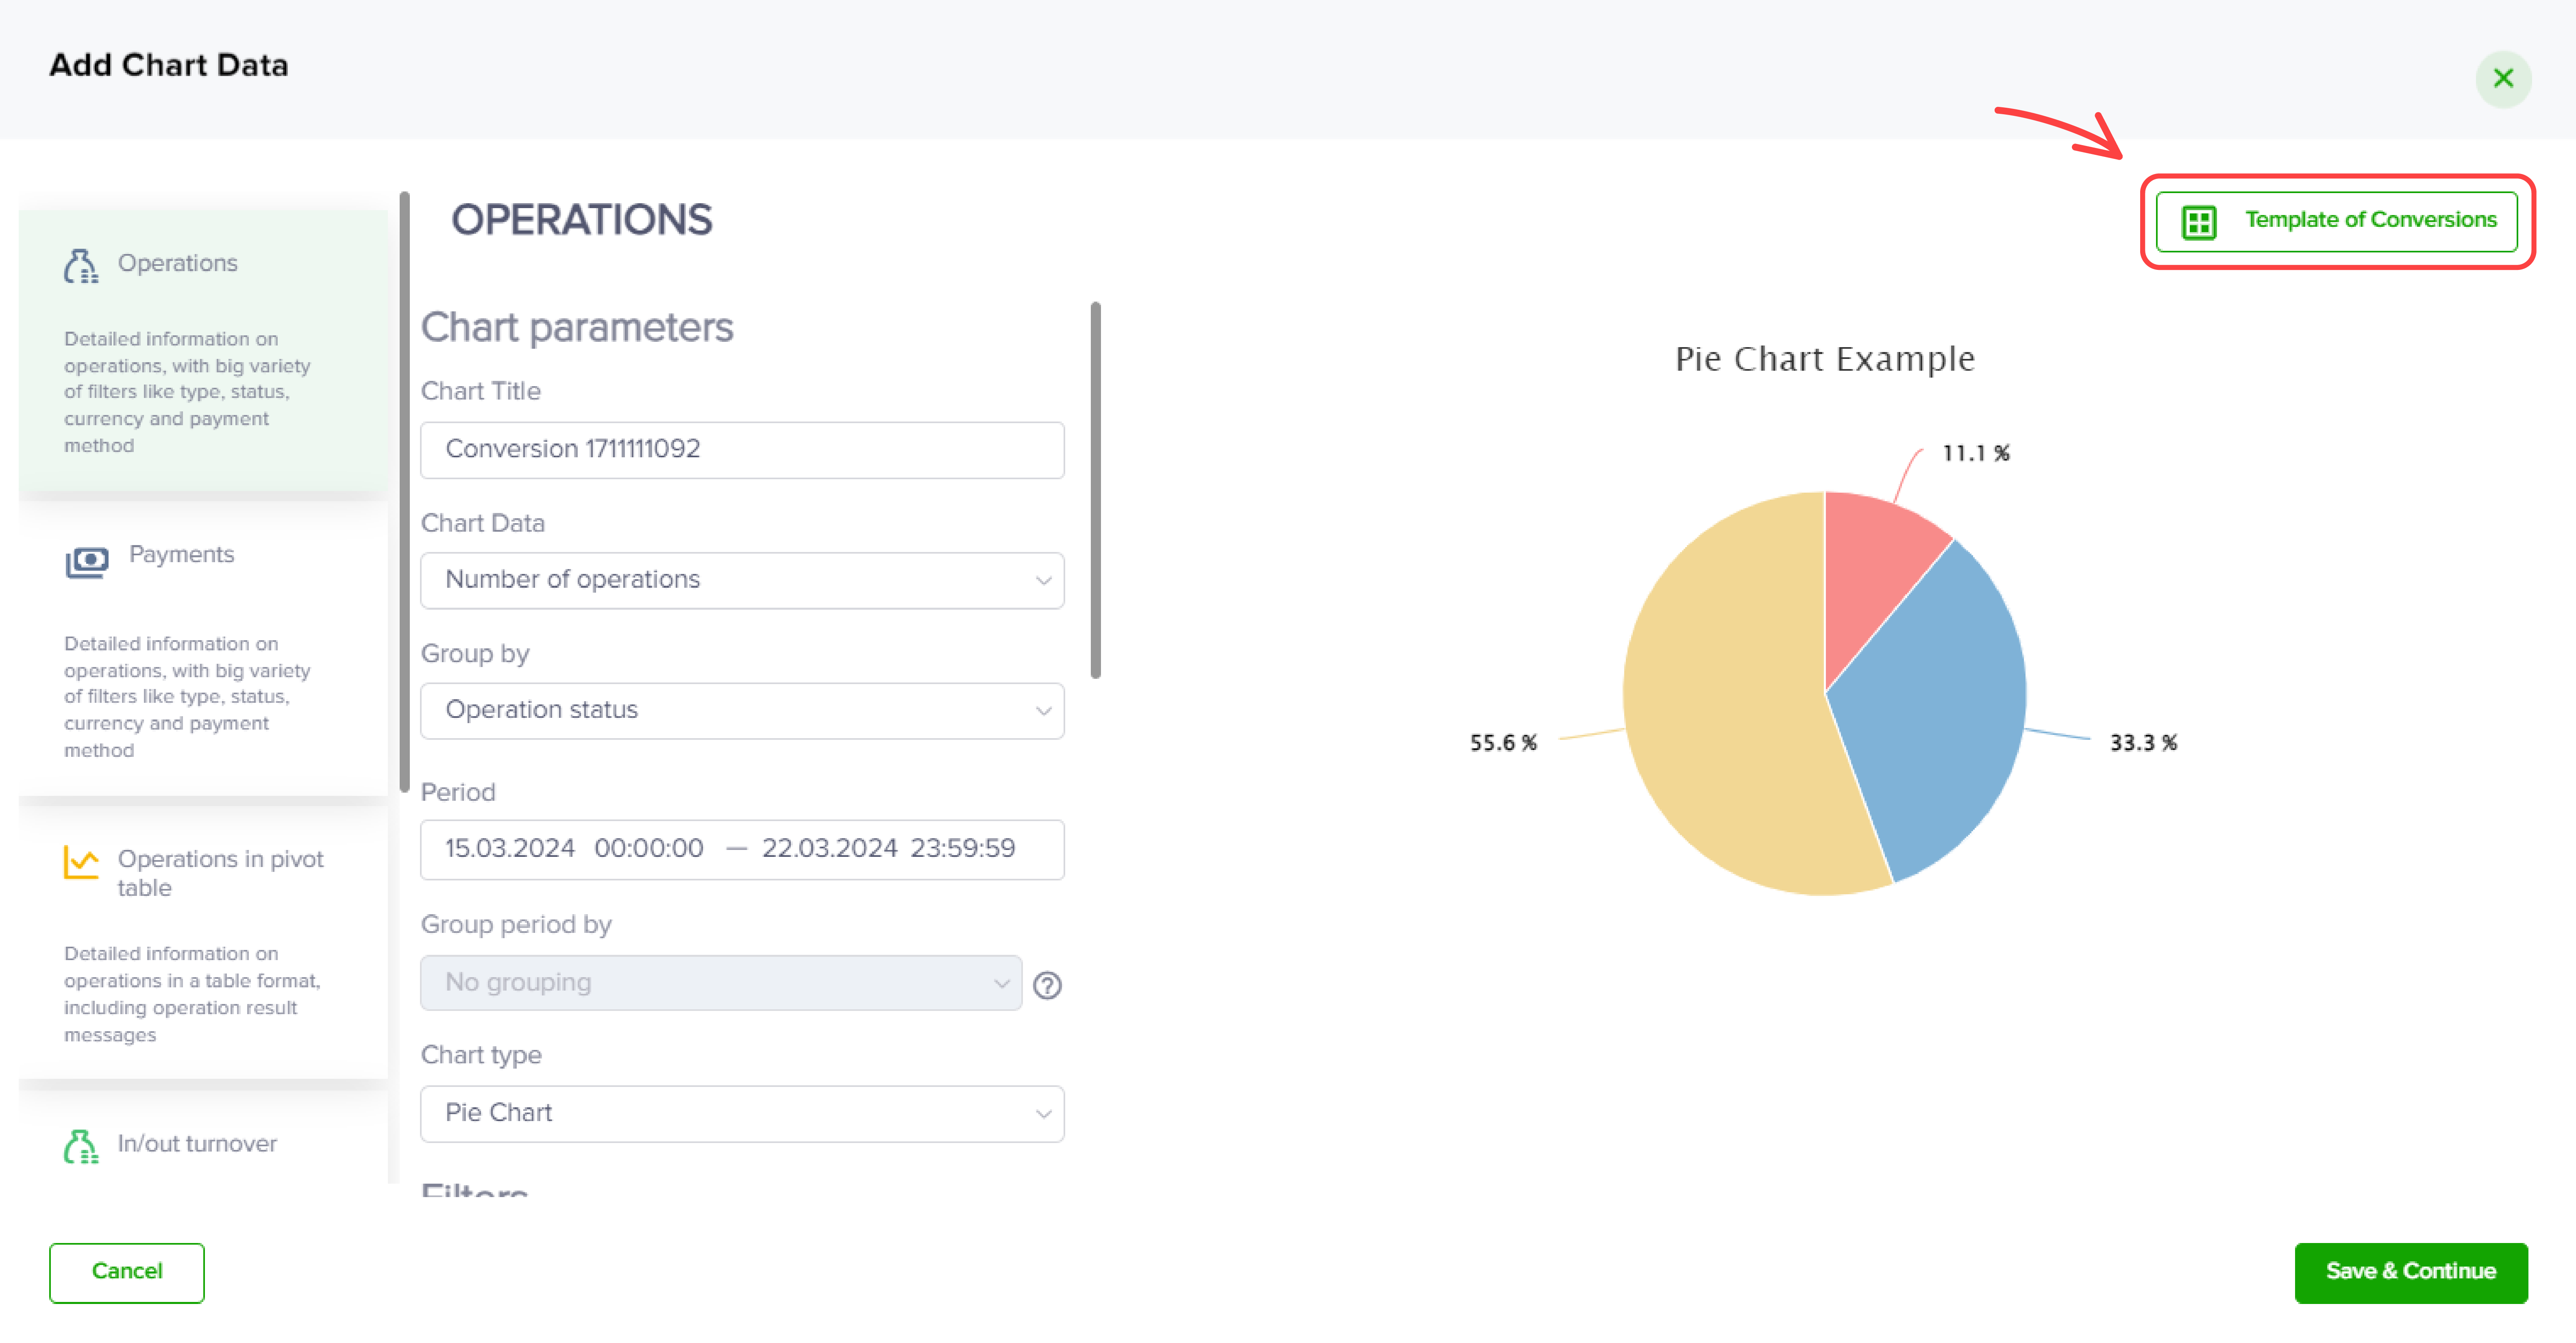The image size is (2576, 1343).
Task: Click the '33.3 %' label
Action: 2143,743
